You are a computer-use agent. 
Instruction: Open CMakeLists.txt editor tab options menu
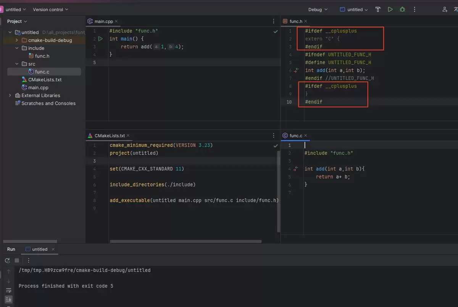pos(274,135)
